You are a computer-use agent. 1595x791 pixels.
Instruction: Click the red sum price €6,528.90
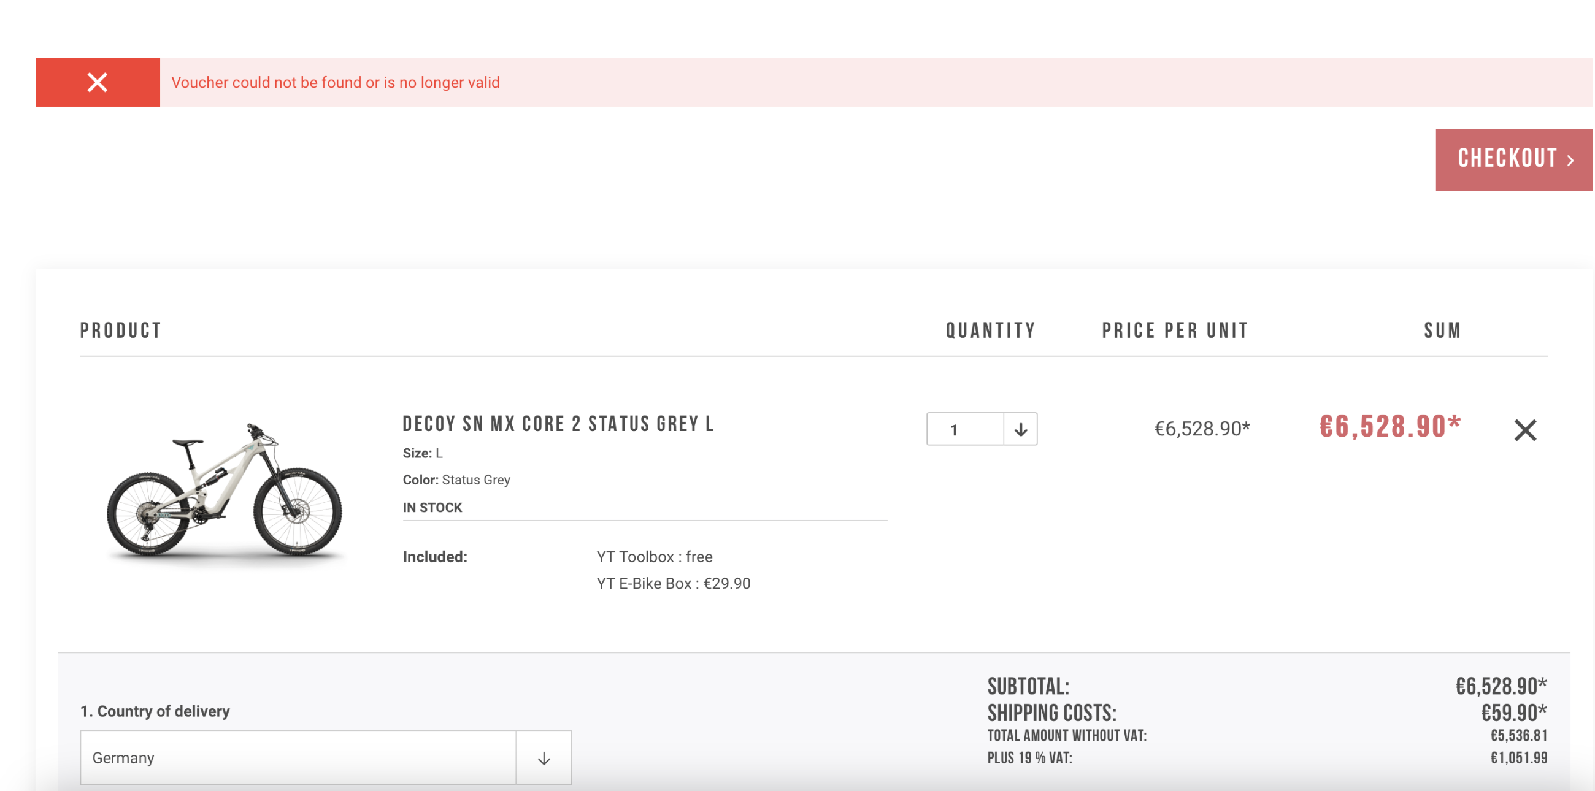(1389, 426)
